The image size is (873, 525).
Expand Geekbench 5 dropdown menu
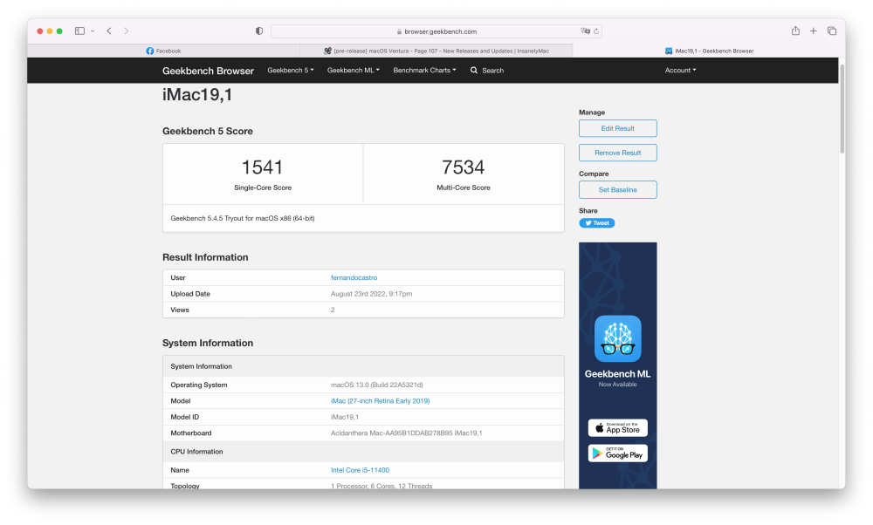point(291,70)
